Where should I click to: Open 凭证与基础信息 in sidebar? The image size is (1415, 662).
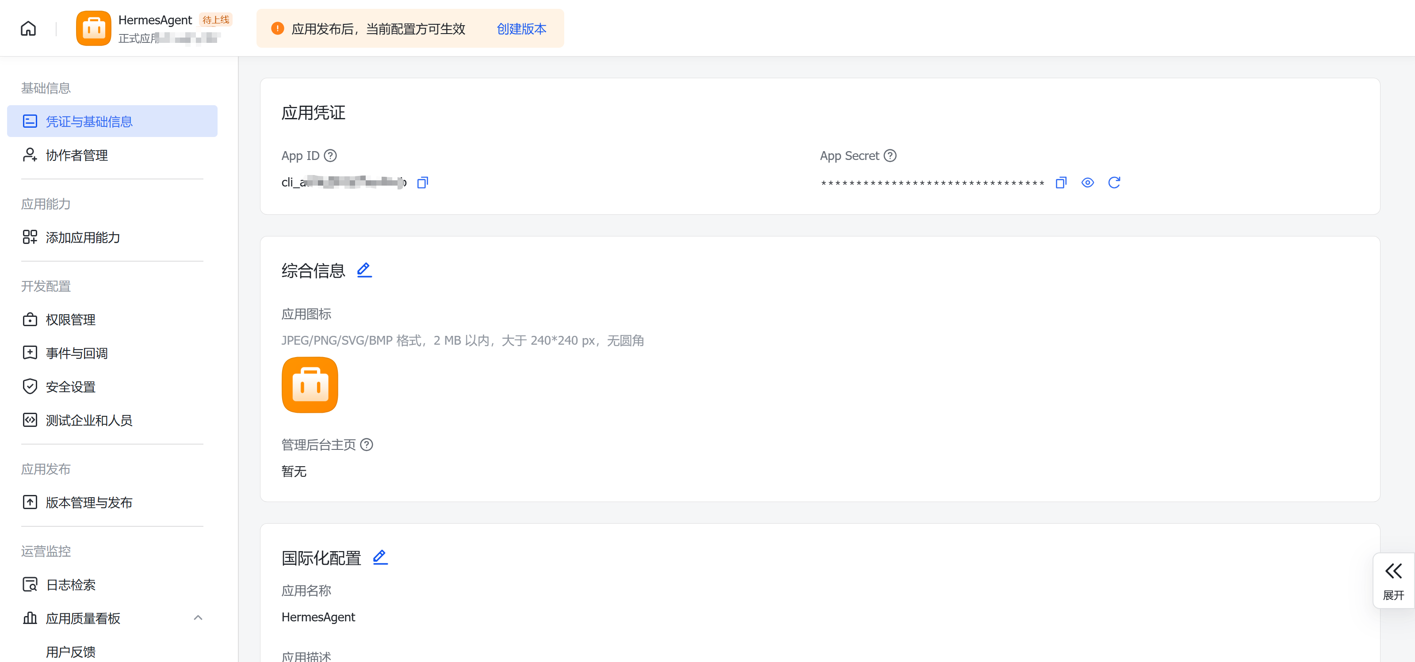point(112,122)
